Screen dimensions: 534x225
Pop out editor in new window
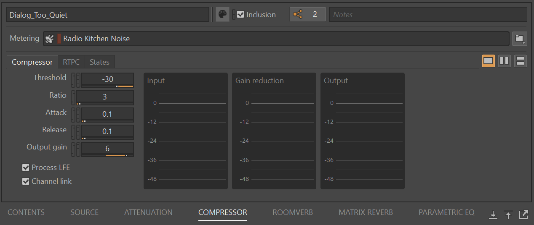[523, 214]
